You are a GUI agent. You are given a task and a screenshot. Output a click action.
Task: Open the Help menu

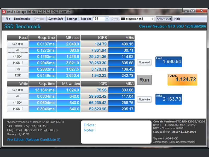pos(177,19)
